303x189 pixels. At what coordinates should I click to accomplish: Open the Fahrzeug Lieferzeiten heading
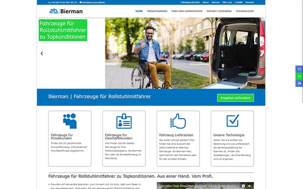(176, 135)
